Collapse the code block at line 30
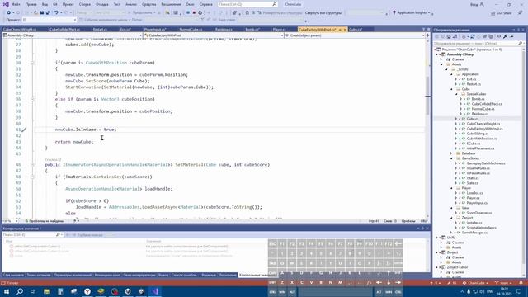The image size is (528, 297). tap(32, 63)
